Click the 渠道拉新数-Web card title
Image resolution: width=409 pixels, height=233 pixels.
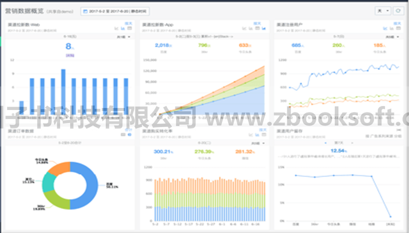click(x=24, y=24)
